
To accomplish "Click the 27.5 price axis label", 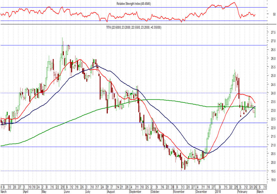I will pyautogui.click(x=273, y=32).
